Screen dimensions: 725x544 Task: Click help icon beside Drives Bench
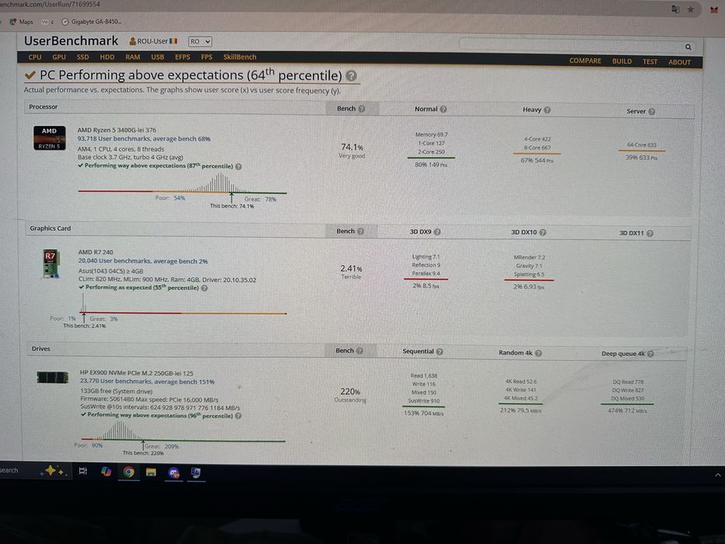[360, 351]
